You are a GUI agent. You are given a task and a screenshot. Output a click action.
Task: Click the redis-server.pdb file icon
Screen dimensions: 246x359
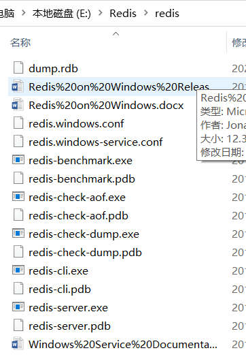18,326
